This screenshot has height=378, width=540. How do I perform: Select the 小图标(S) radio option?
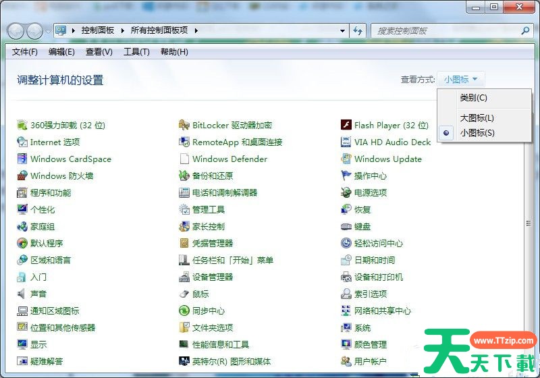tap(477, 133)
